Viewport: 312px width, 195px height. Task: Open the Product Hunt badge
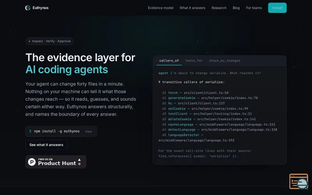(56, 162)
